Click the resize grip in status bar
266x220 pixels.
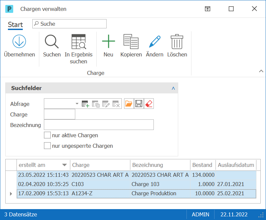(261, 215)
